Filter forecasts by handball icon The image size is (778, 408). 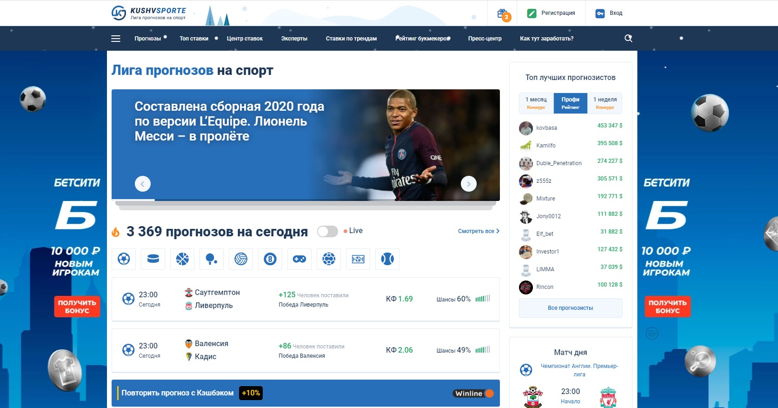329,259
